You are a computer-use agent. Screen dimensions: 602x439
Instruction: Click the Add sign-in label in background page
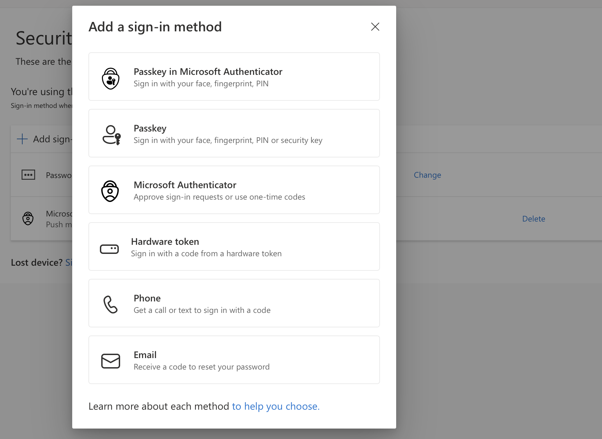coord(53,139)
